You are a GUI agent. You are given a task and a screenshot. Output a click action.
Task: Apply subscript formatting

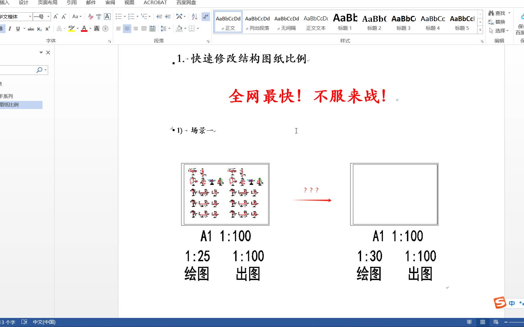pos(39,29)
